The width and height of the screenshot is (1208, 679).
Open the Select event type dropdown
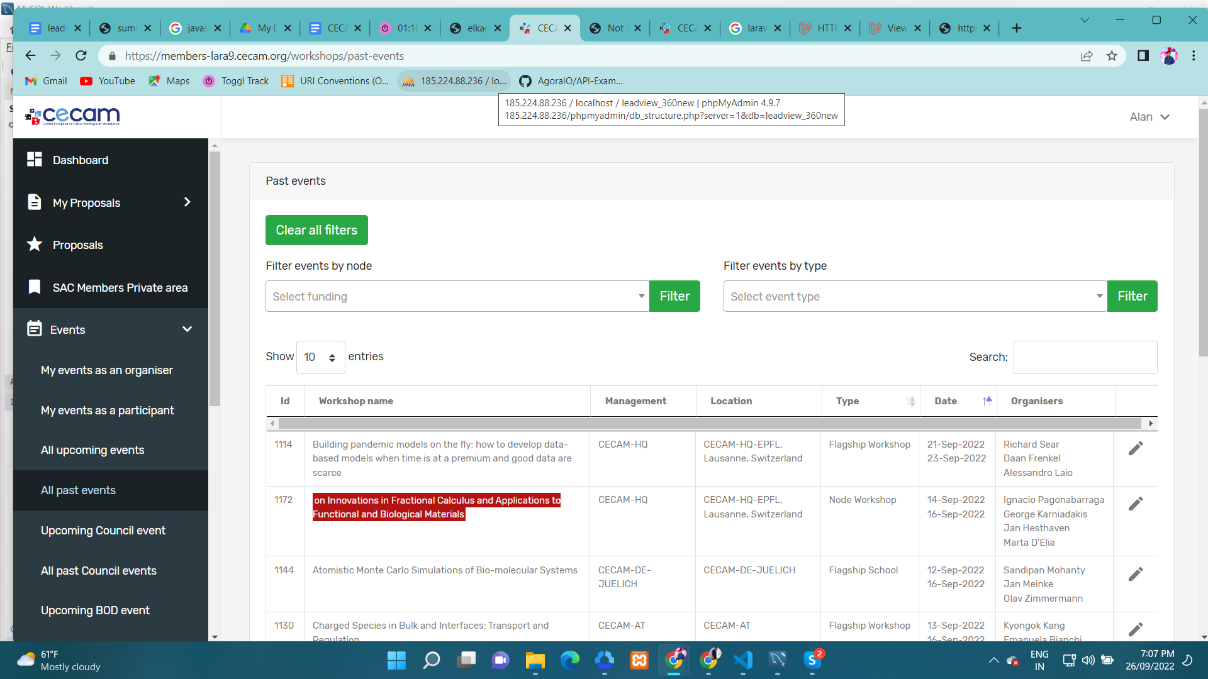915,296
